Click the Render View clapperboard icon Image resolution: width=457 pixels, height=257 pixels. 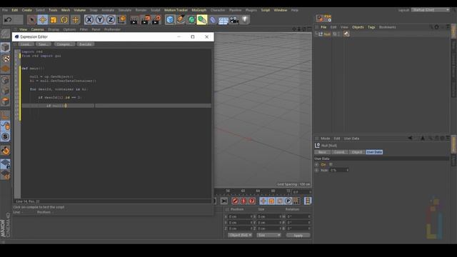coord(134,20)
